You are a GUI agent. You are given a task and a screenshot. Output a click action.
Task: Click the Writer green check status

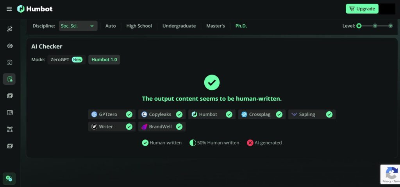tap(129, 127)
